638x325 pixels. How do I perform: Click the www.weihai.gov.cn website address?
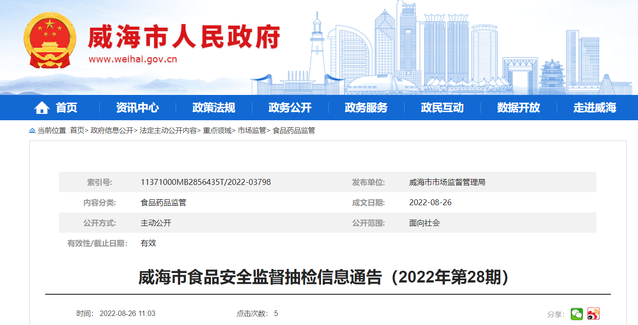pyautogui.click(x=133, y=59)
